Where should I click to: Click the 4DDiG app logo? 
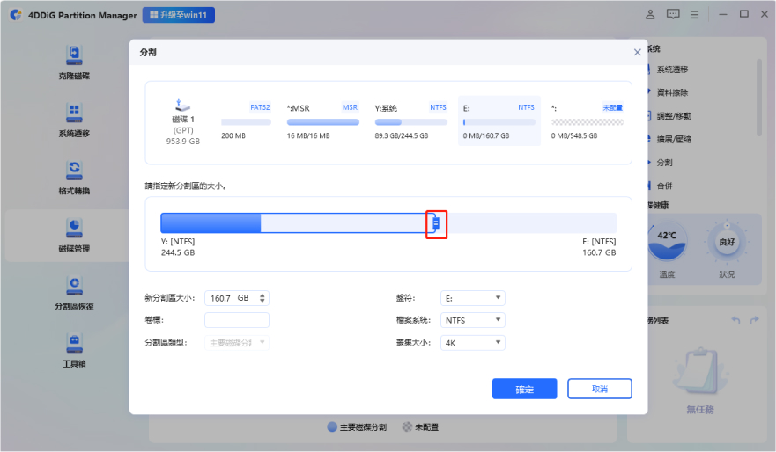(x=16, y=15)
